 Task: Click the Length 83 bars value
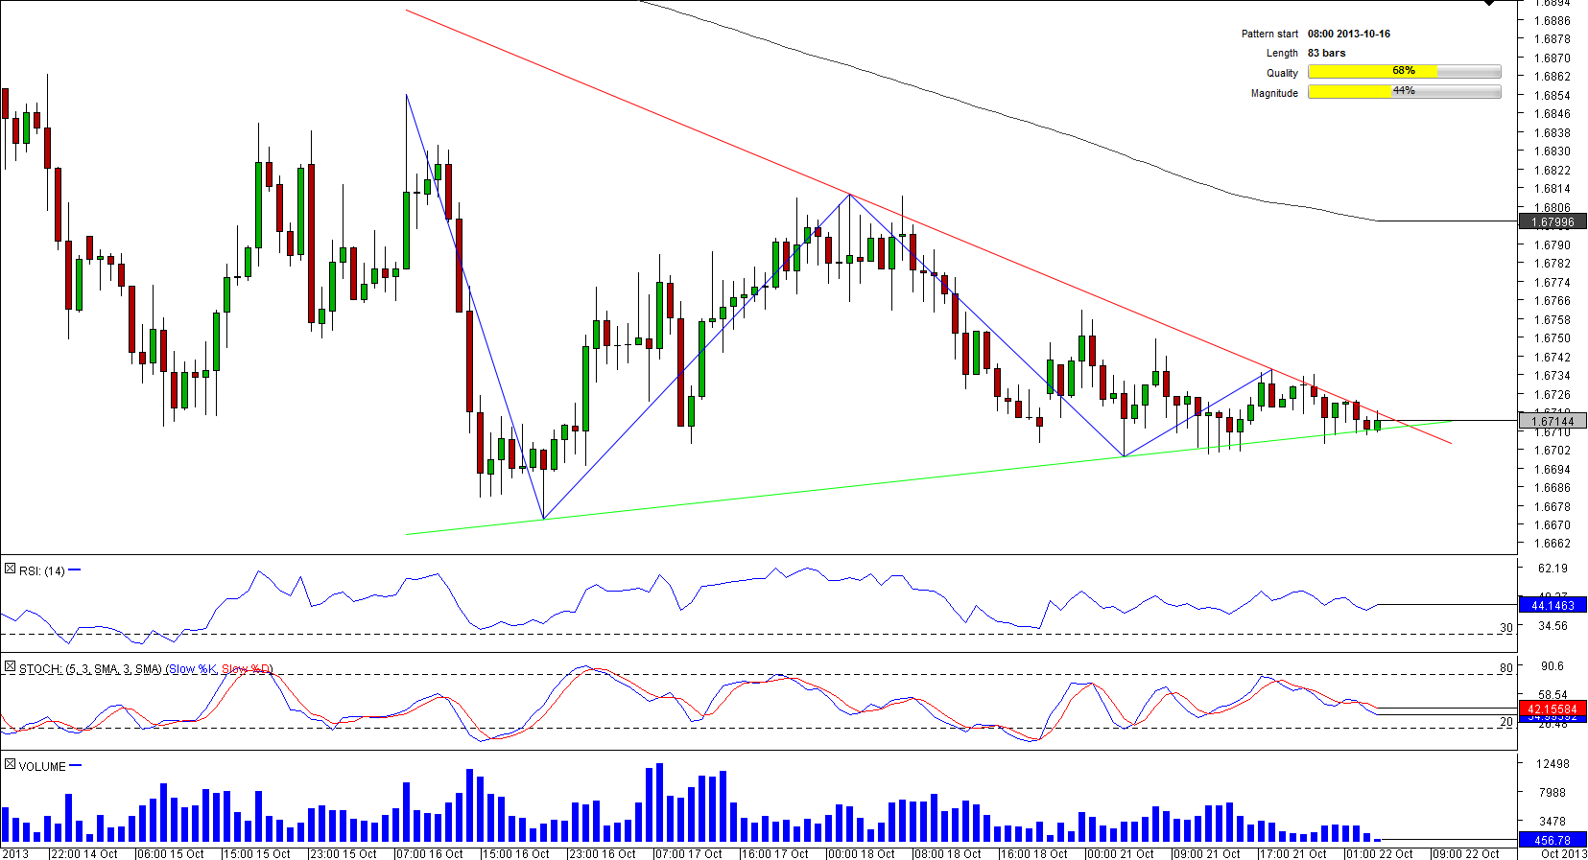coord(1327,53)
